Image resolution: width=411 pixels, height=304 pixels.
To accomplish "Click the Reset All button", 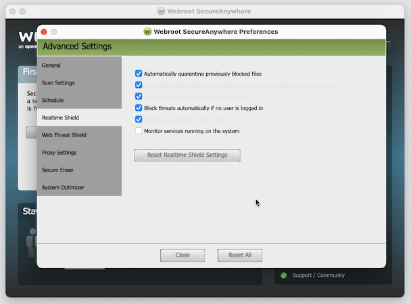I will (x=240, y=255).
